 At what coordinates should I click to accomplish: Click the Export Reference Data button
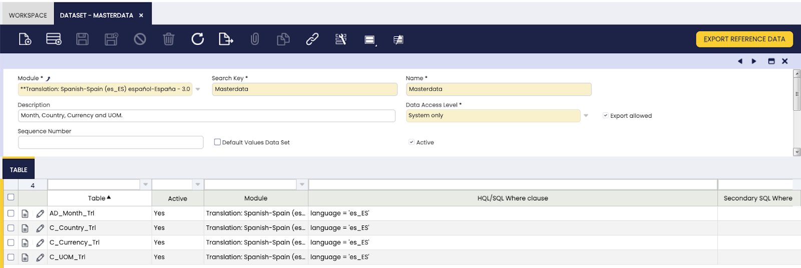(x=744, y=39)
